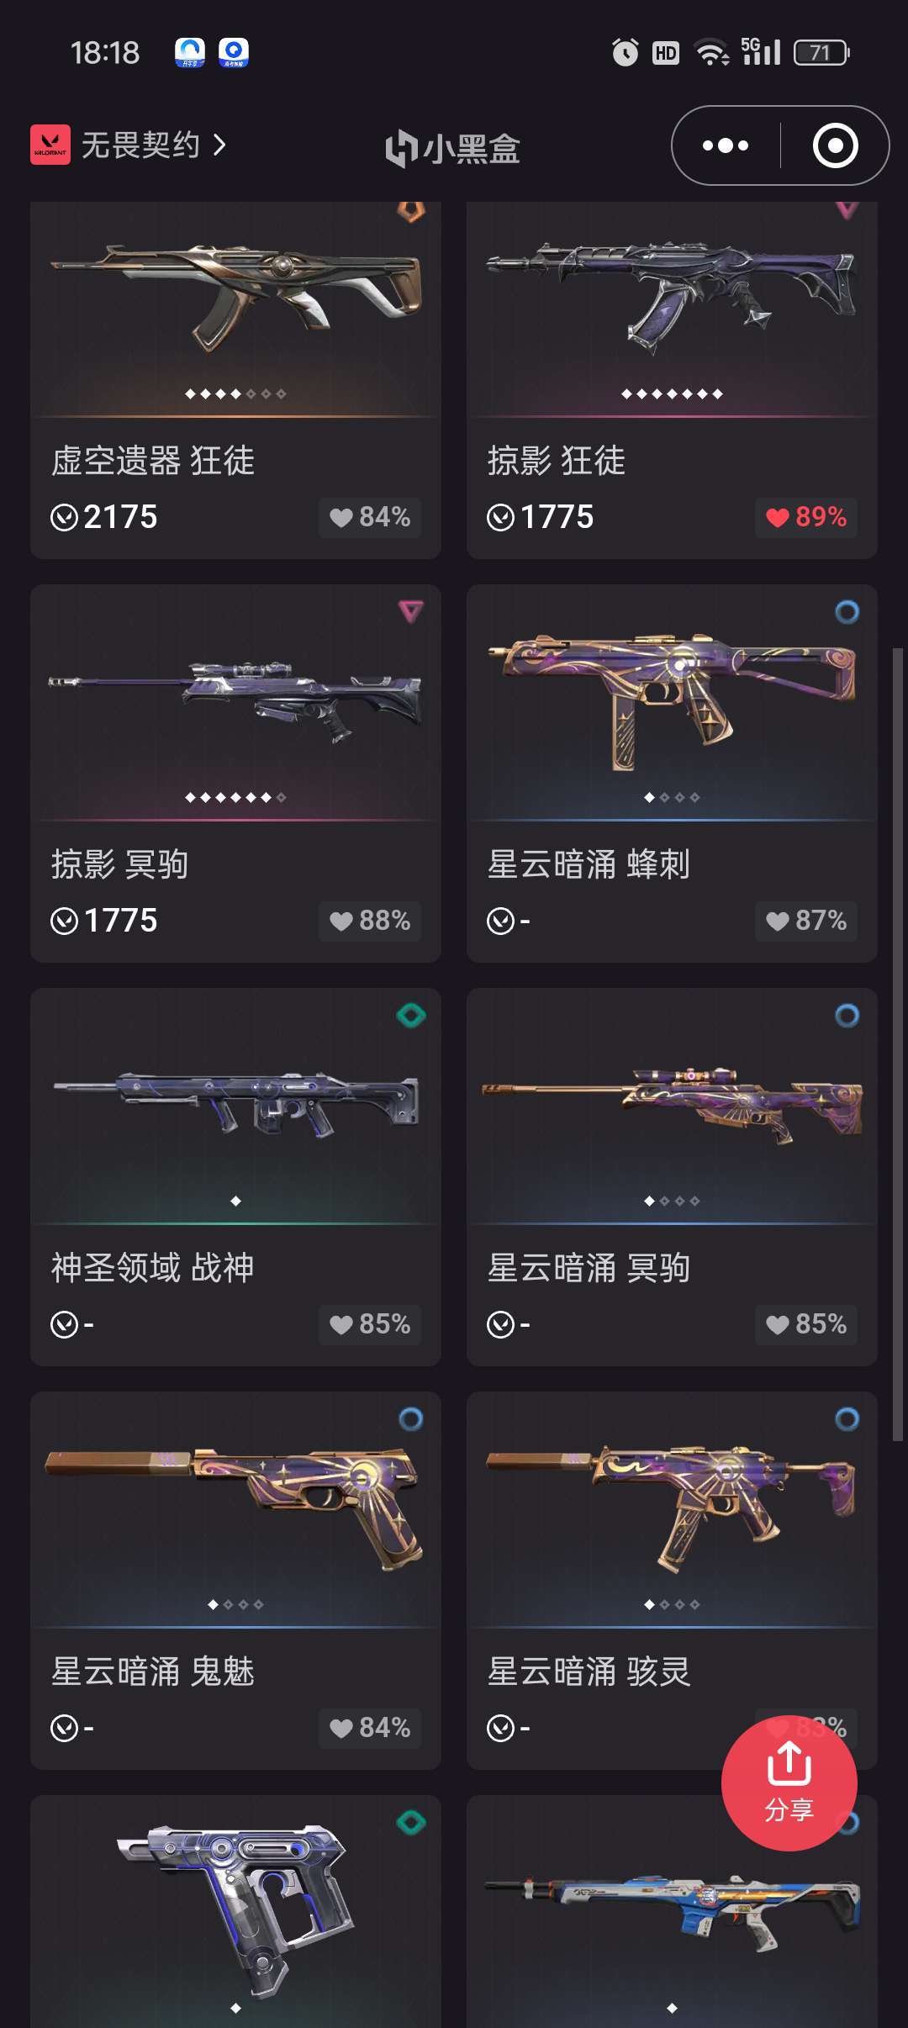Tap the blue tier circle on 星云暗涌 蜂刺
Image resolution: width=908 pixels, height=2028 pixels.
pos(847,612)
